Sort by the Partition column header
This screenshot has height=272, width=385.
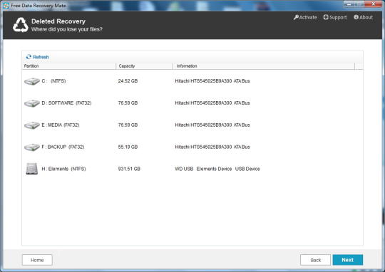(68, 66)
